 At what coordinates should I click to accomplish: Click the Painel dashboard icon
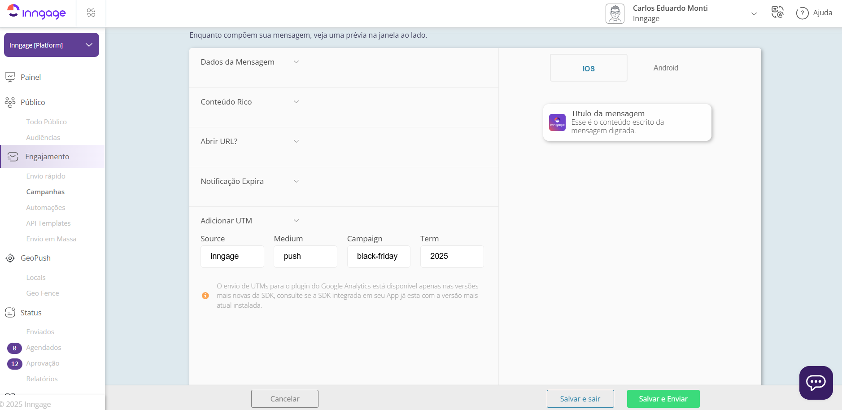(x=10, y=77)
